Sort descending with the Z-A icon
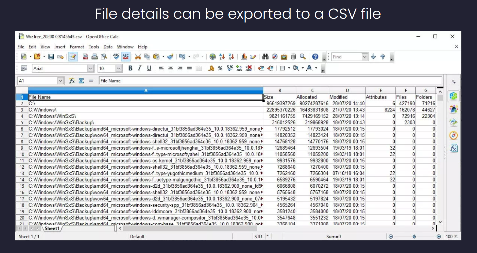 pyautogui.click(x=231, y=56)
